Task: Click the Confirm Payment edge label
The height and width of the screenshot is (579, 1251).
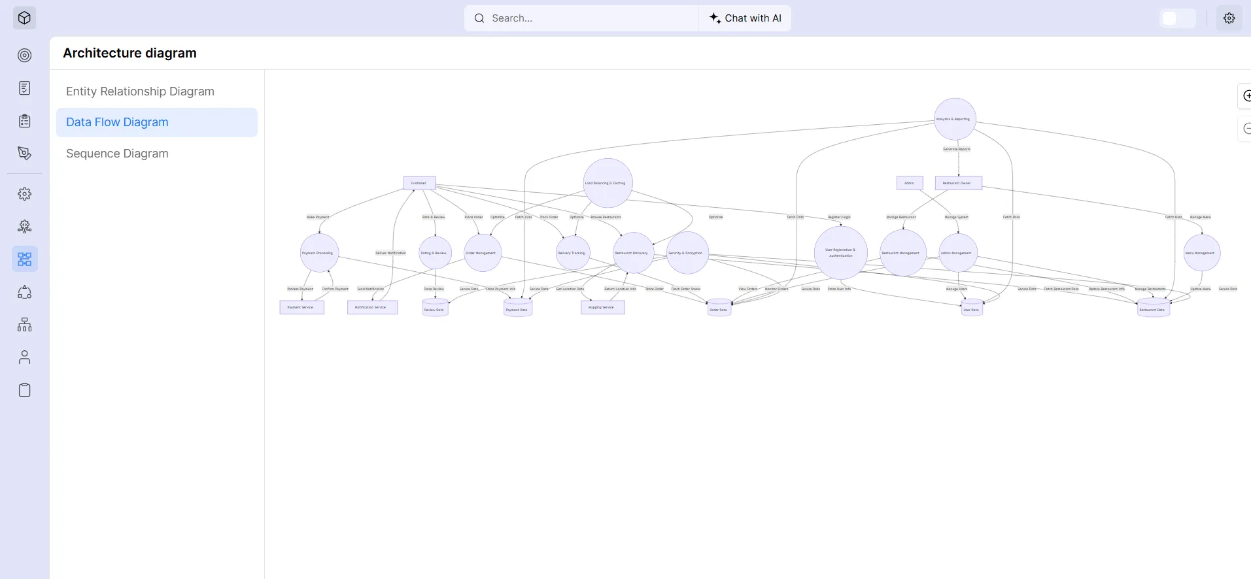Action: [335, 289]
